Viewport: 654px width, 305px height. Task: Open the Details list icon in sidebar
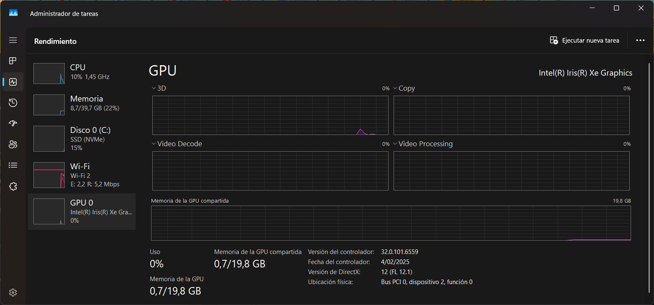coord(13,165)
